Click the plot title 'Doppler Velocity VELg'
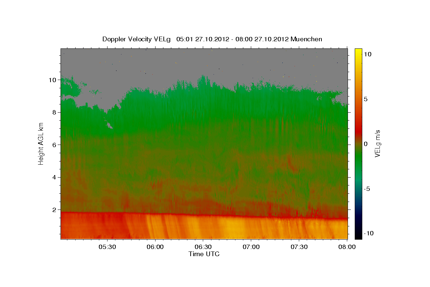Image resolution: width=430 pixels, height=287 pixels. click(136, 39)
